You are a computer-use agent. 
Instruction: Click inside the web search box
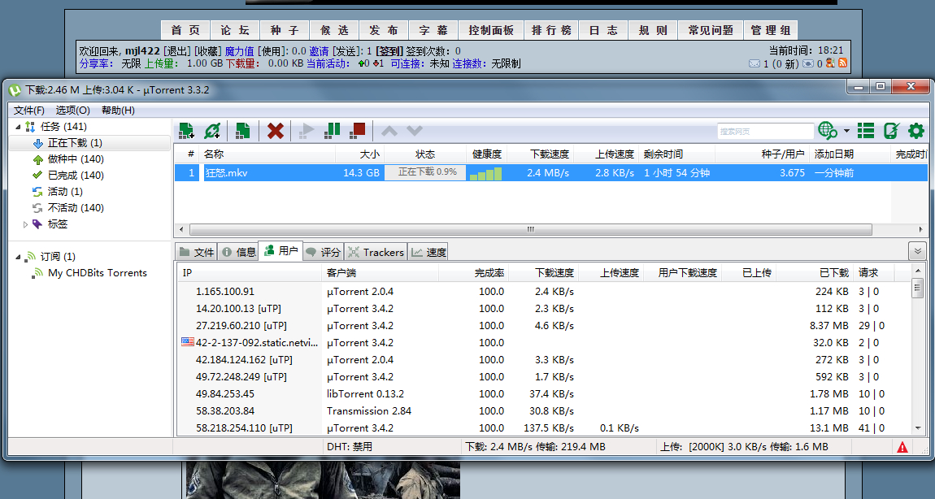click(x=765, y=131)
